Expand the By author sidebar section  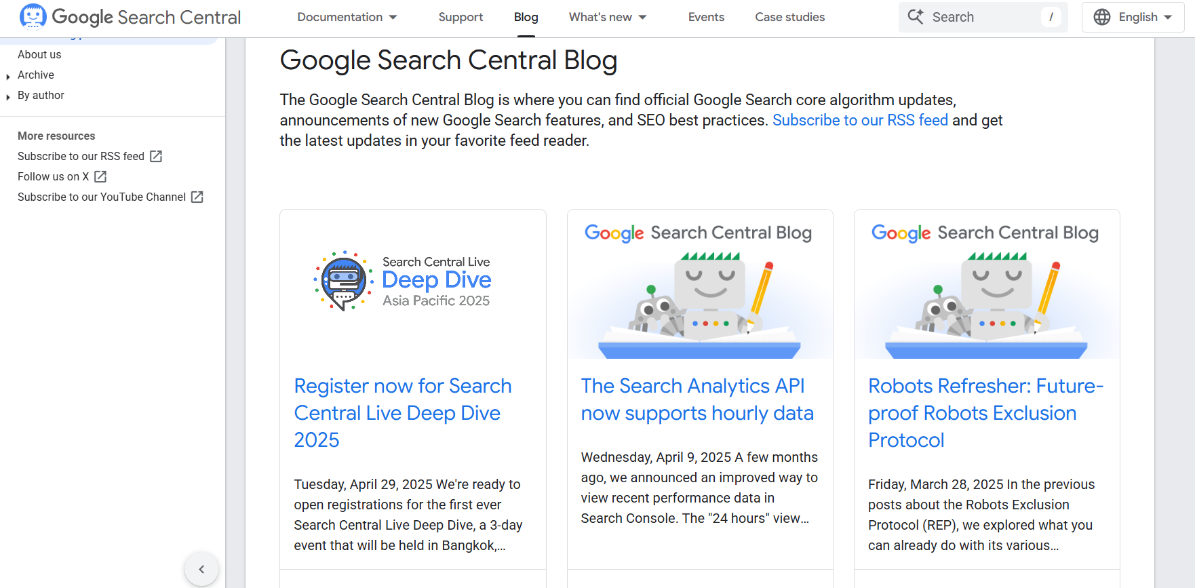click(x=8, y=97)
